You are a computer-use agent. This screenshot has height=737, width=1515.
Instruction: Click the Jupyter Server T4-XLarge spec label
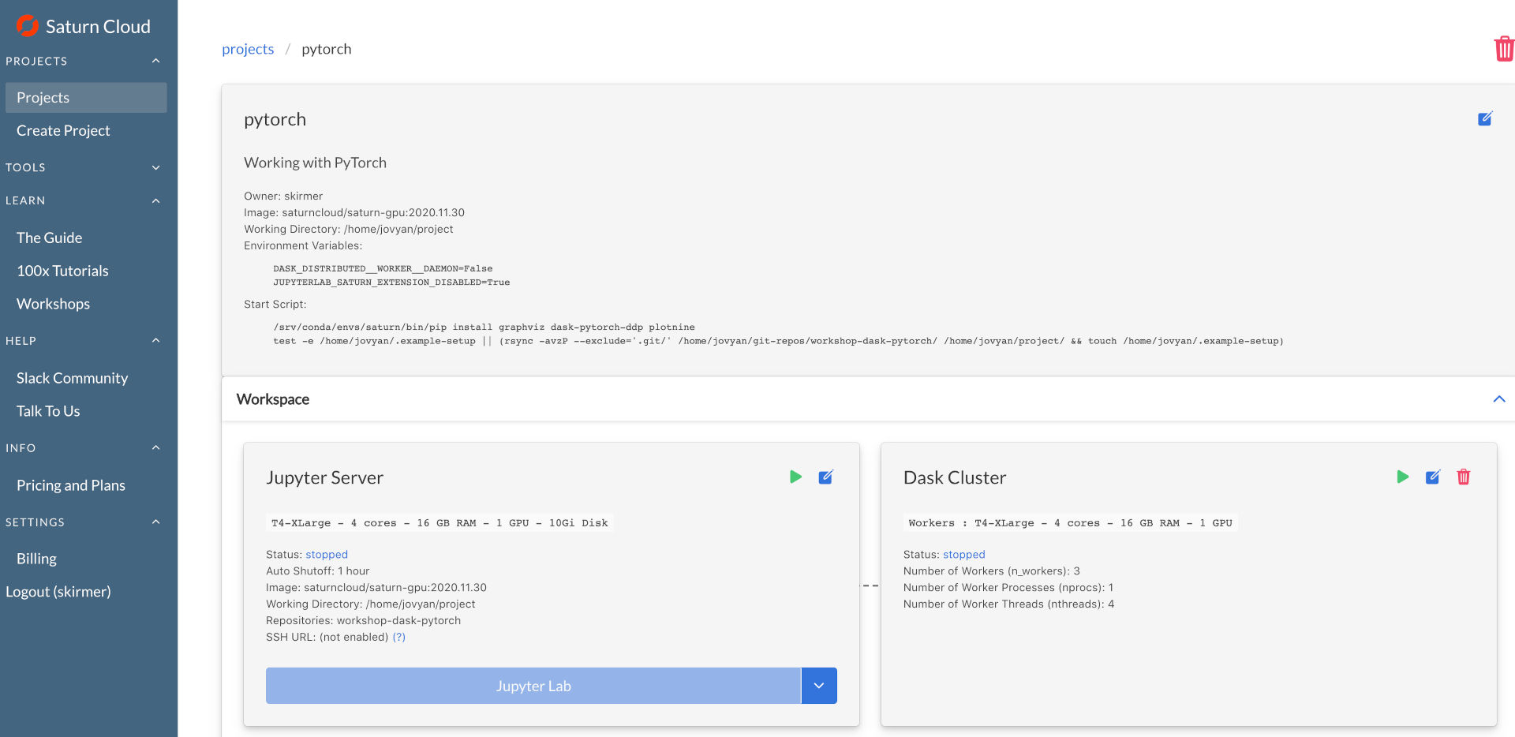tap(440, 523)
